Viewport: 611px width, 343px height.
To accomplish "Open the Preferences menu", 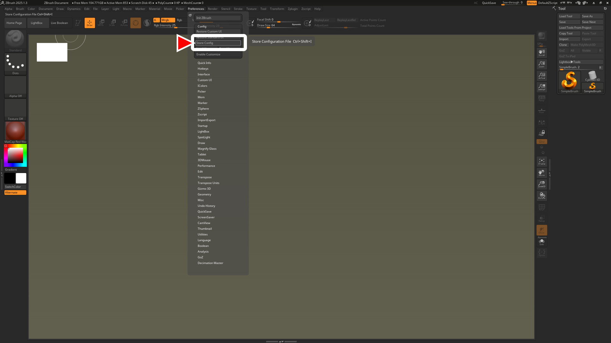I will (x=196, y=9).
